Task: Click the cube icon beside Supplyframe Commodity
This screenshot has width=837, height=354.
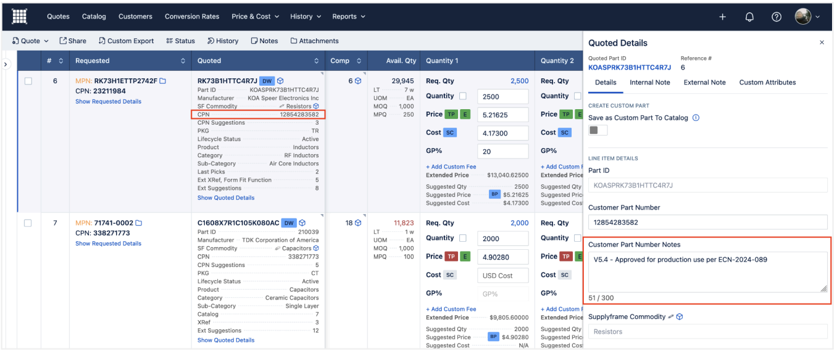Action: click(x=680, y=317)
